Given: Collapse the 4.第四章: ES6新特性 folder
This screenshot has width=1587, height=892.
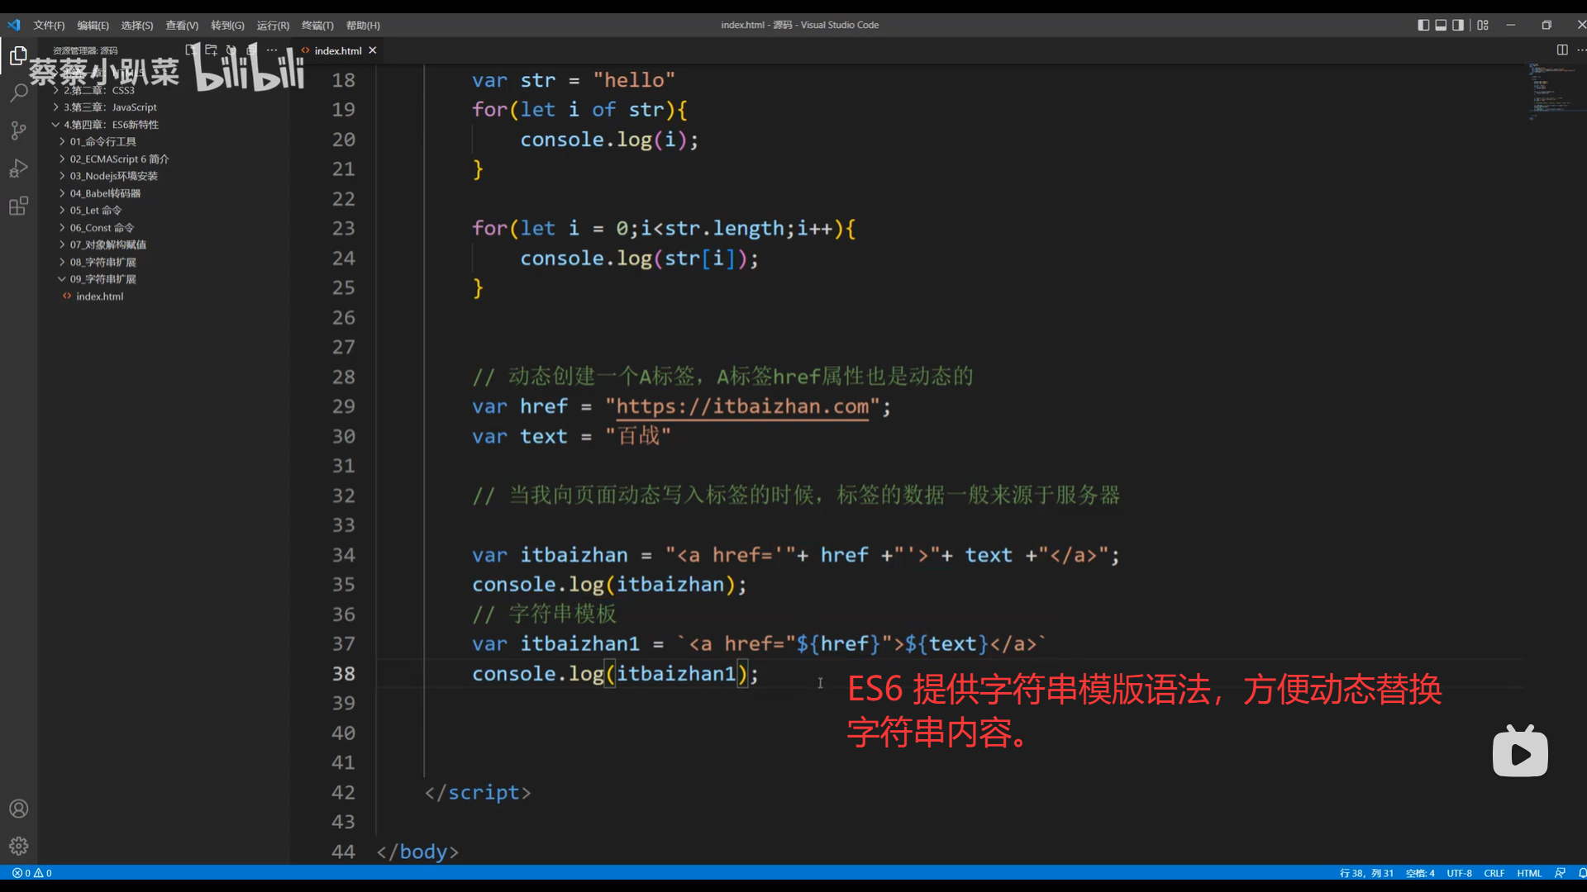Looking at the screenshot, I should click(x=111, y=125).
